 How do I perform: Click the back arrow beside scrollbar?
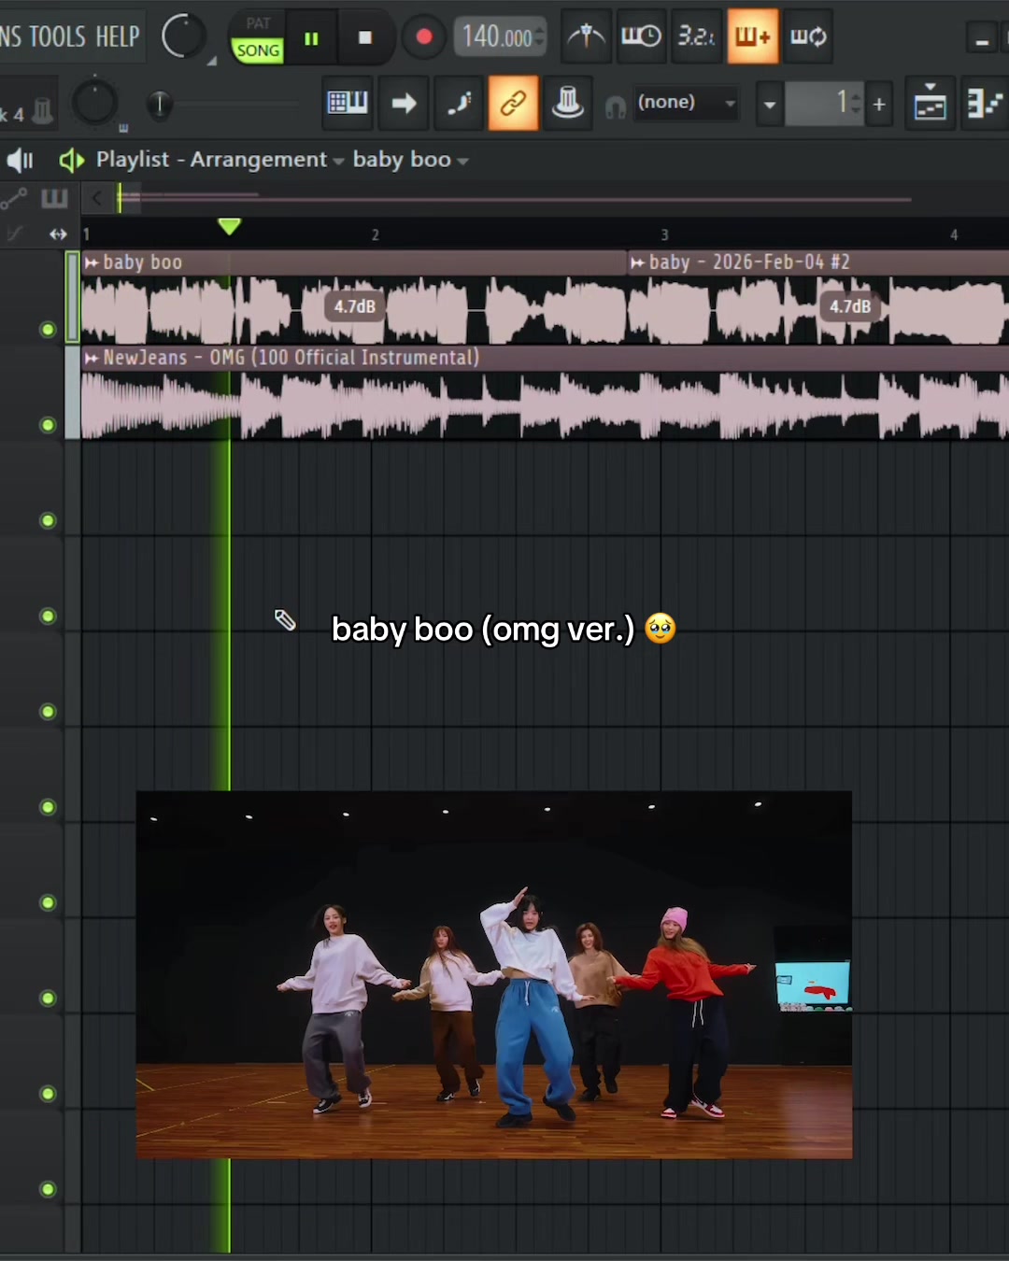point(96,198)
